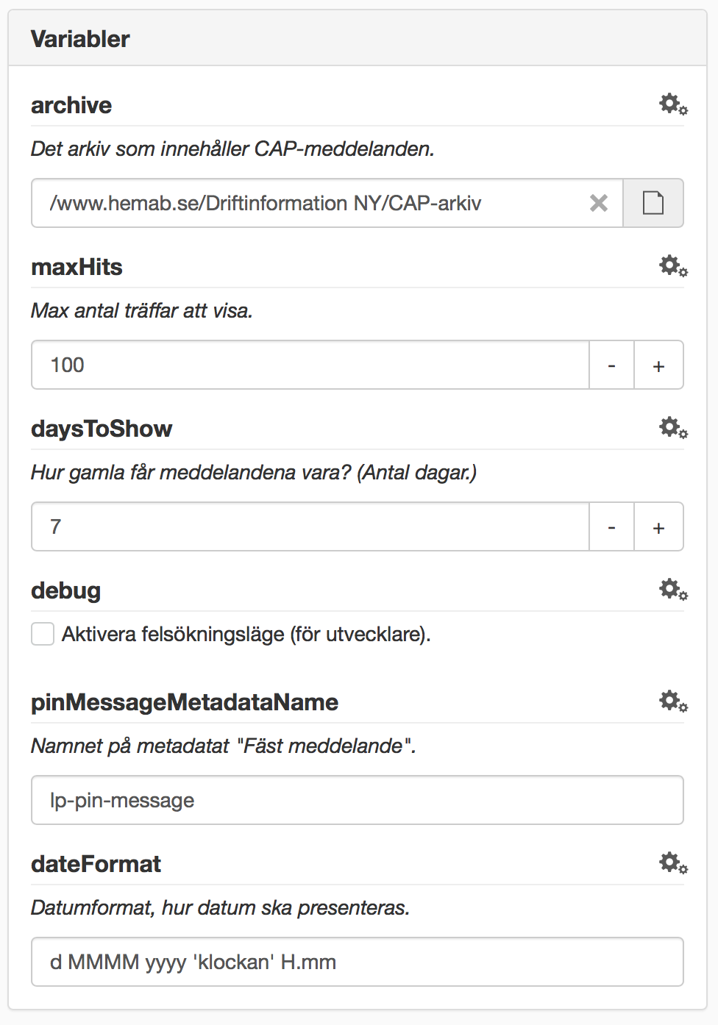Click the lp-pin-message text field
This screenshot has height=1025, width=718.
358,800
